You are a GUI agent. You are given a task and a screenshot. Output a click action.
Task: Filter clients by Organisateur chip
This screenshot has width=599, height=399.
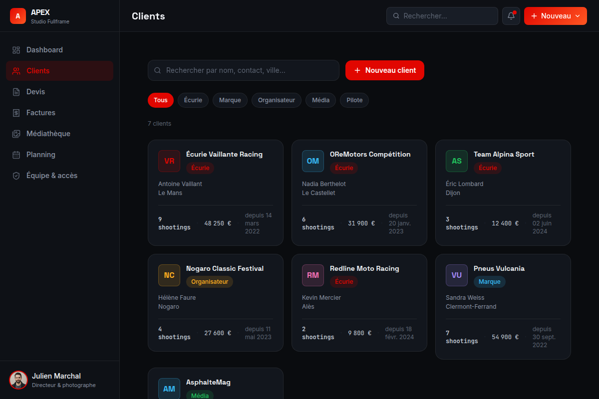click(277, 100)
